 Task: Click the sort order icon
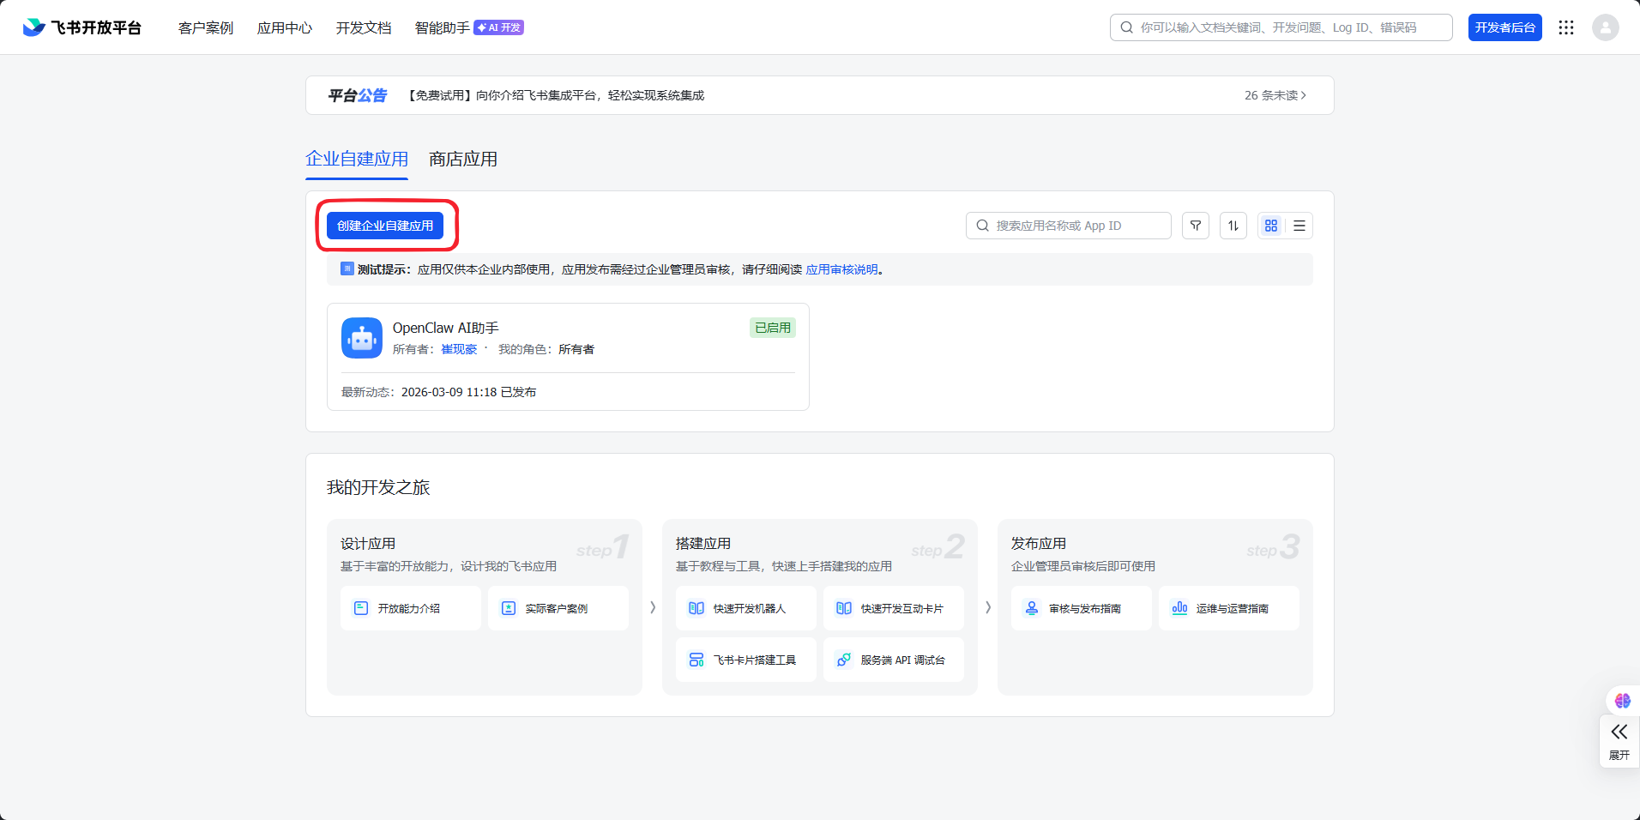(x=1233, y=226)
